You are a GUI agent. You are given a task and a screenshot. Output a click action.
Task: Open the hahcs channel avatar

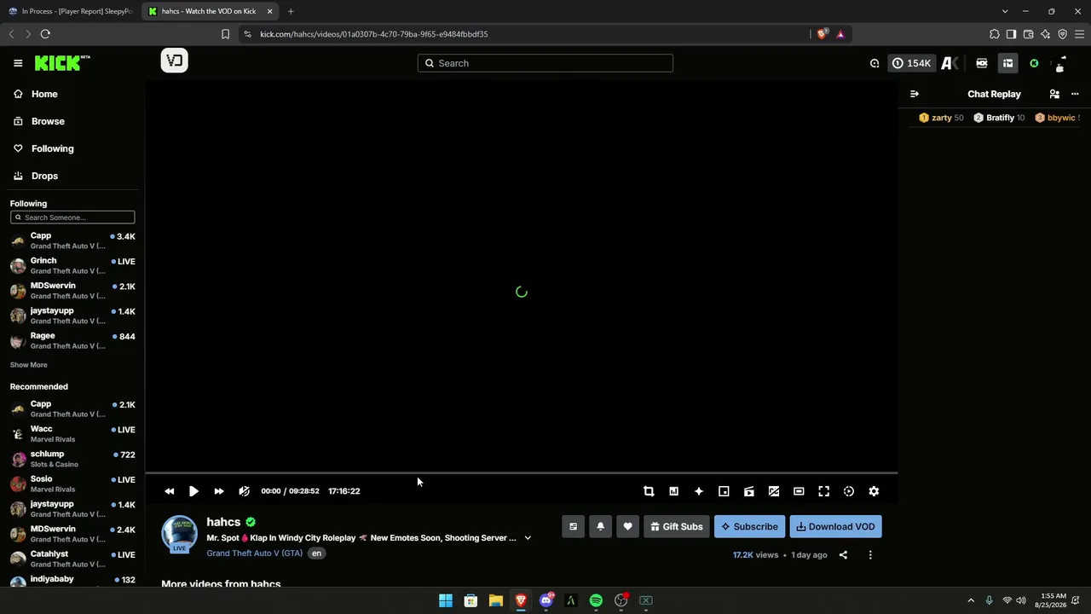pos(179,534)
